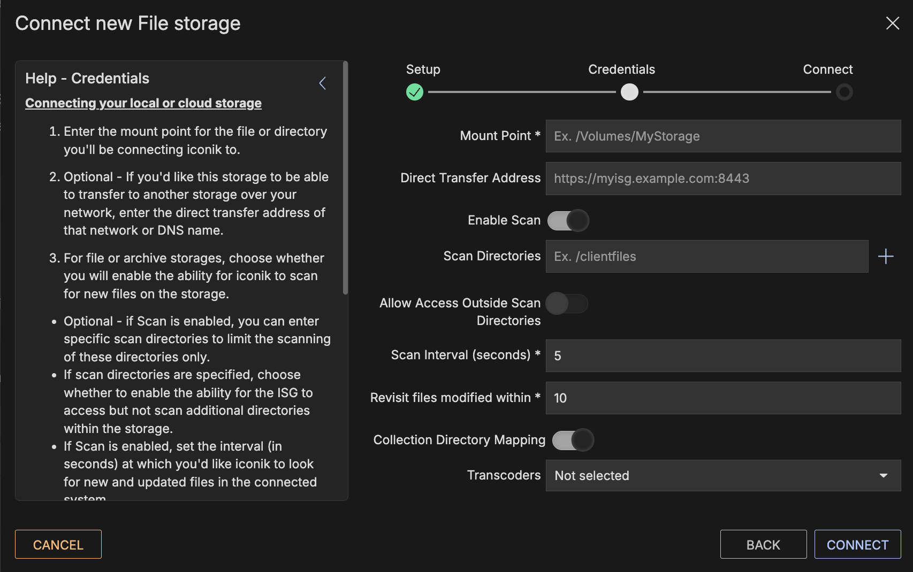This screenshot has width=913, height=572.
Task: Click the Credentials step circle
Action: coord(629,92)
